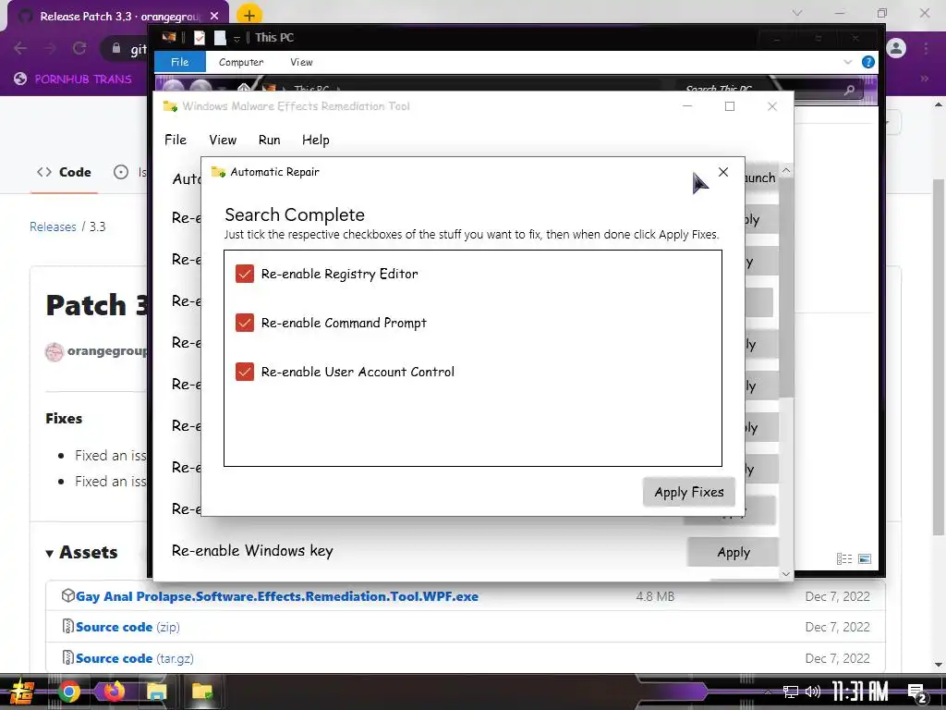
Task: Close the Automatic Repair dialog
Action: tap(723, 172)
